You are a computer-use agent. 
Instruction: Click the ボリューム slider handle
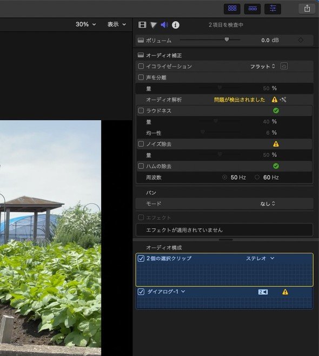click(227, 39)
